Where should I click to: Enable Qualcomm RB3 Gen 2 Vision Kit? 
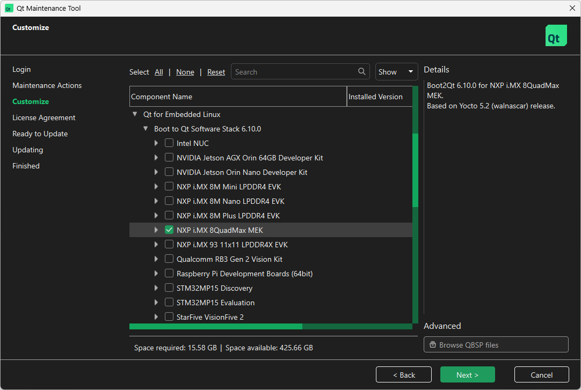coord(169,259)
